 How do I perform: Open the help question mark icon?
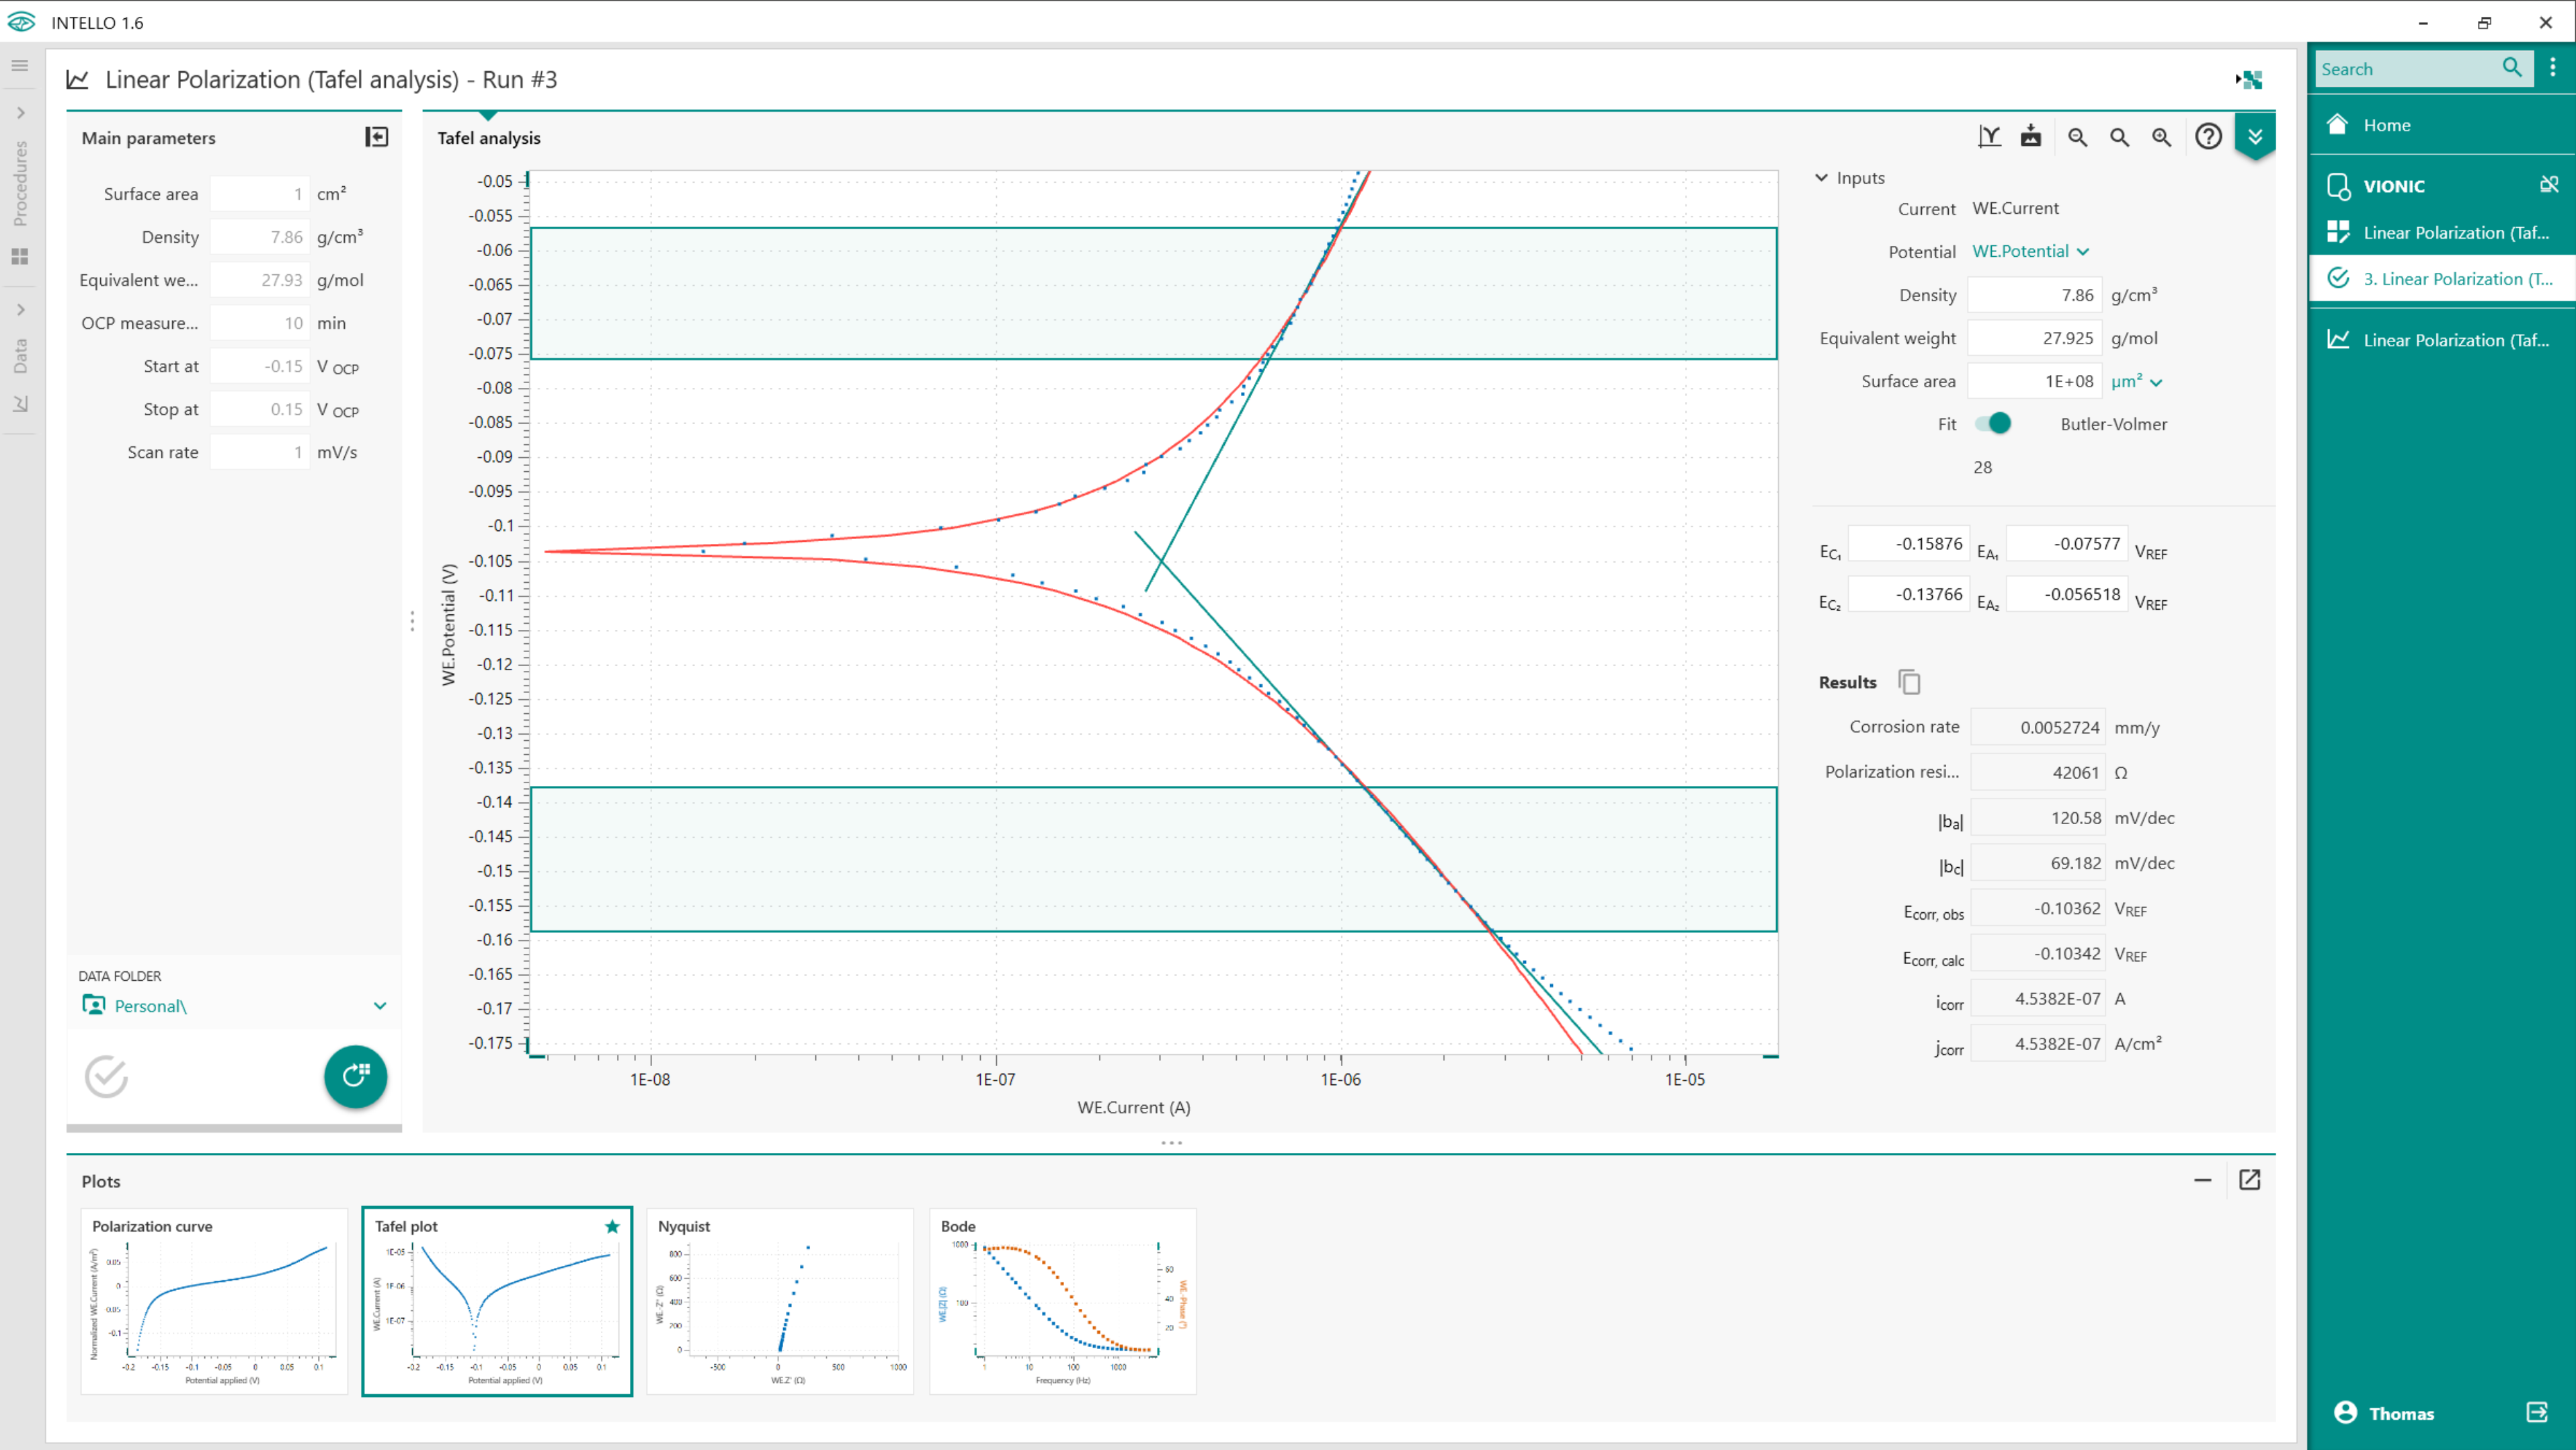(2208, 137)
